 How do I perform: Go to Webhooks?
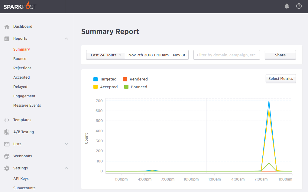tap(22, 156)
